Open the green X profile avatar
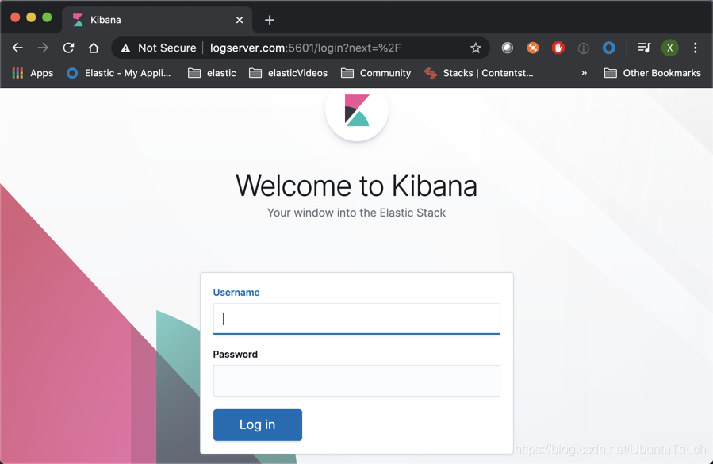This screenshot has height=464, width=713. [670, 48]
